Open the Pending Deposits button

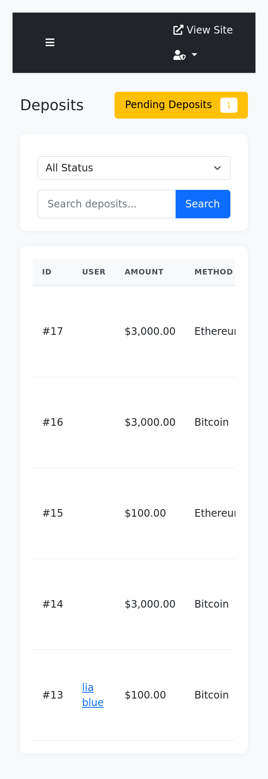[181, 105]
